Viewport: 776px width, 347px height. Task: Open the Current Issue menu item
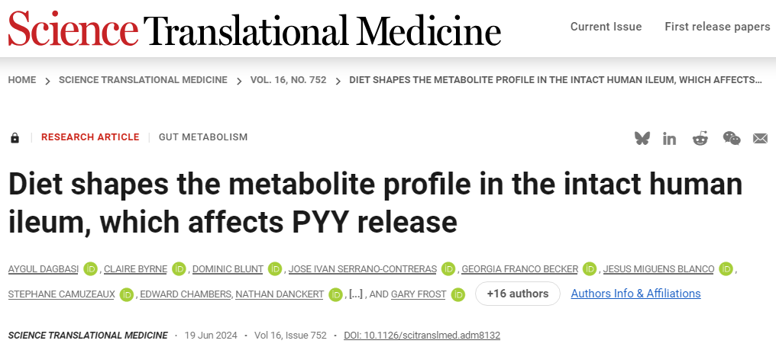tap(606, 27)
